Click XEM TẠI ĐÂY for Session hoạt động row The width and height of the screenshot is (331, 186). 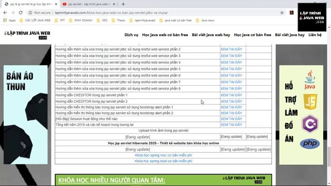point(231,119)
